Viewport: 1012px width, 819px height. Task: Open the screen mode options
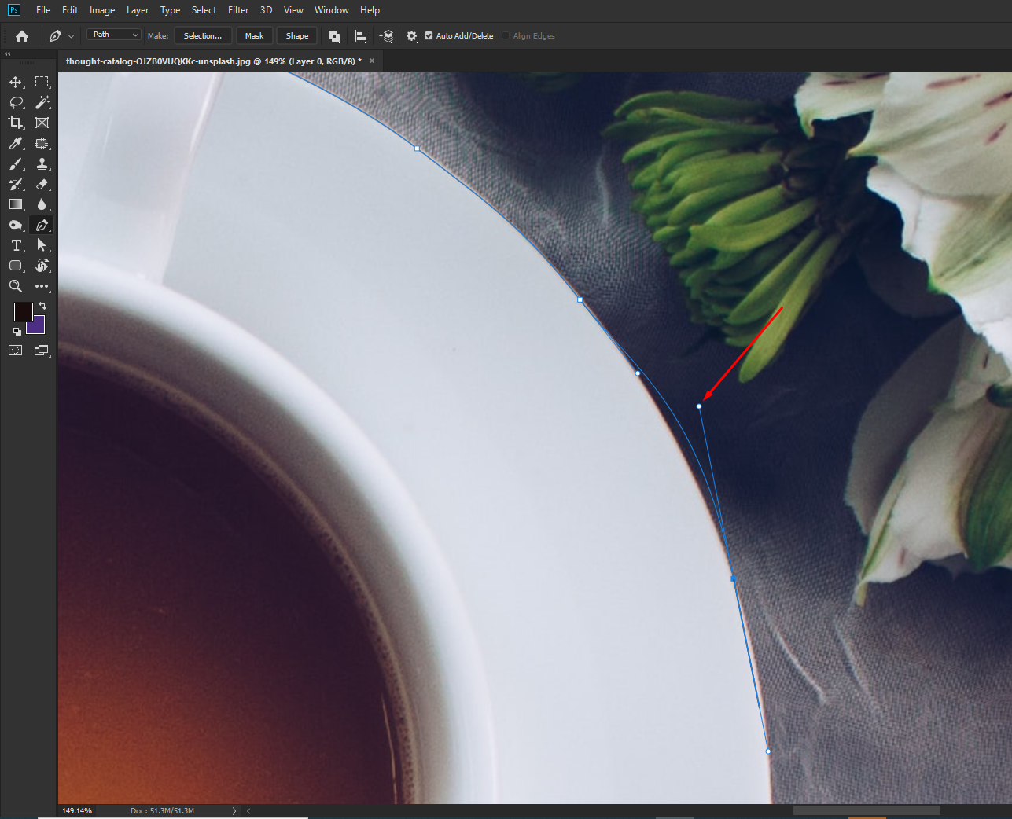click(x=42, y=351)
